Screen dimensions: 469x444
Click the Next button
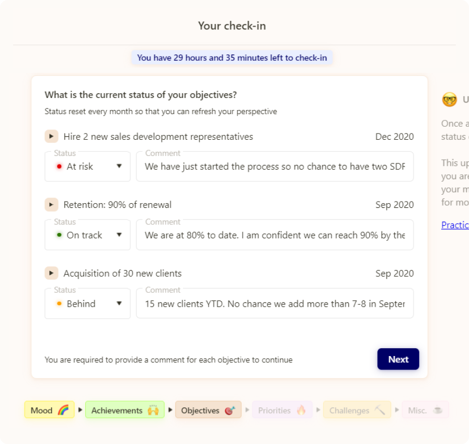[398, 359]
